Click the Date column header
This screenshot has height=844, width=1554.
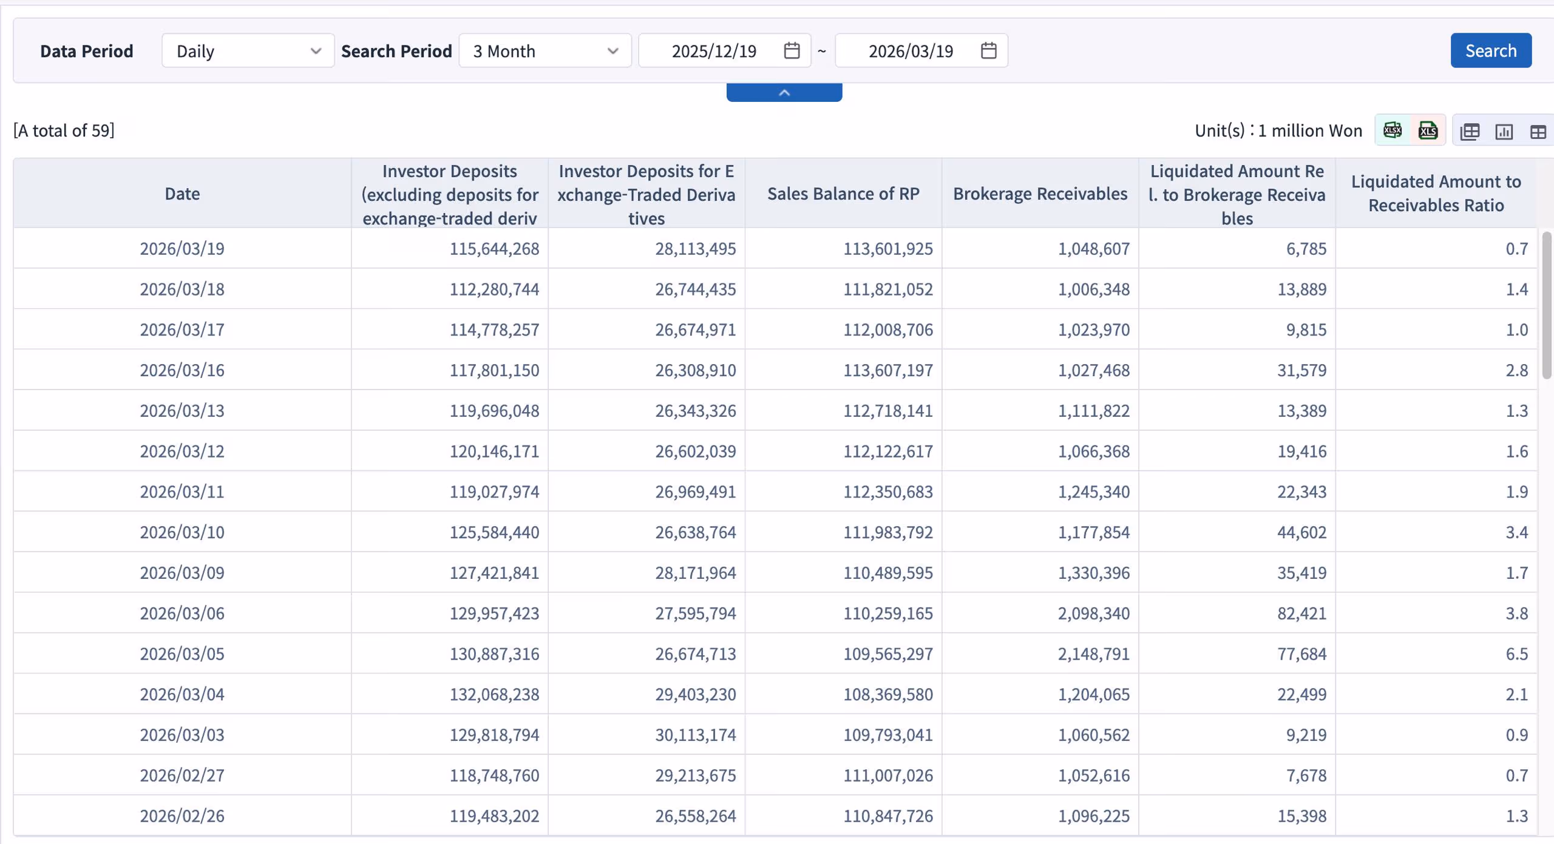pos(182,194)
